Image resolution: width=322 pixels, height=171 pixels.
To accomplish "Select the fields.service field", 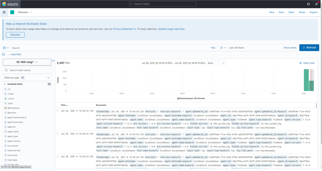I will coord(14,151).
